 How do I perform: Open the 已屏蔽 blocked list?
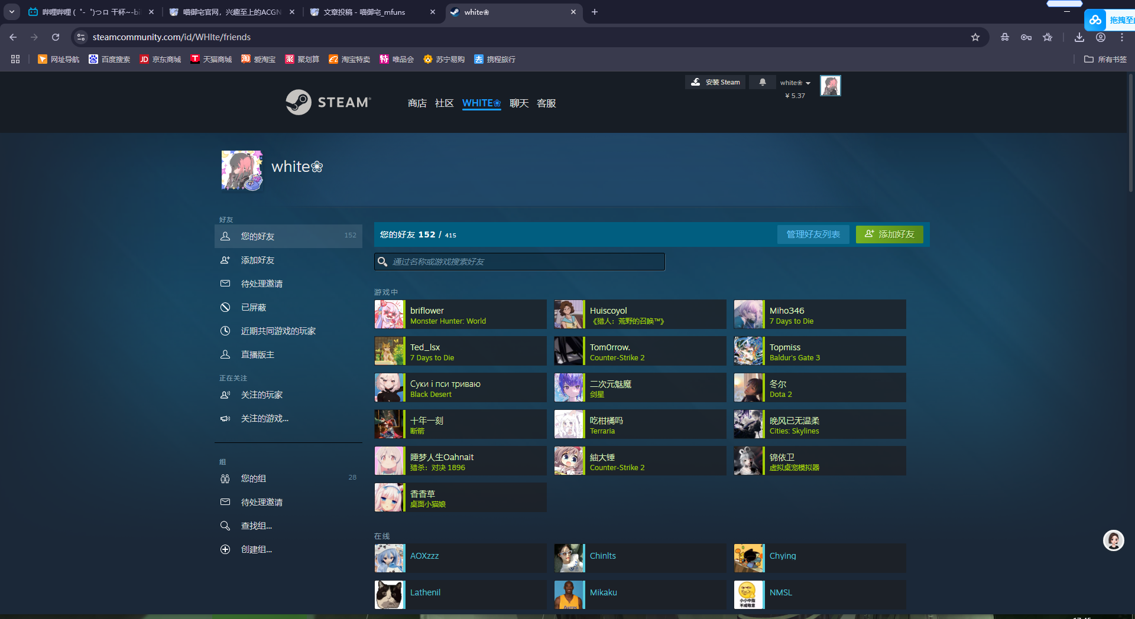(288, 307)
